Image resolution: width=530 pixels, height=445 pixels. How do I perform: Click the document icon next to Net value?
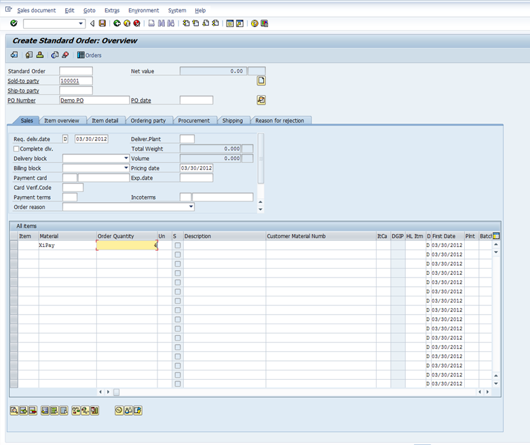coord(261,81)
